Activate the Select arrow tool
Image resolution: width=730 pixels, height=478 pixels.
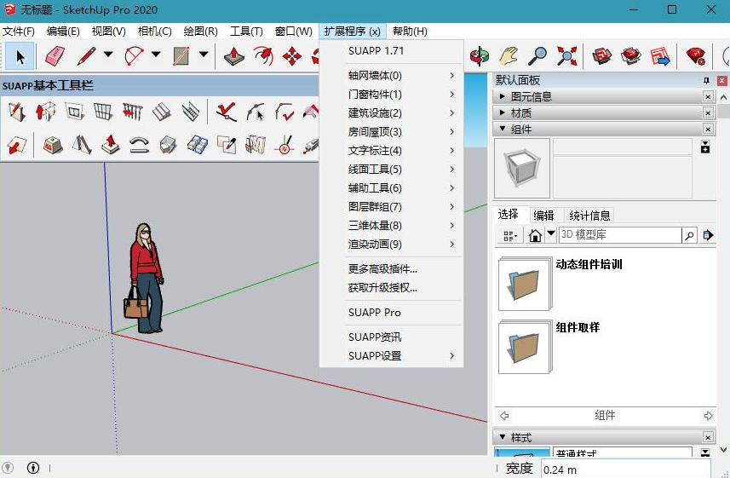(20, 56)
